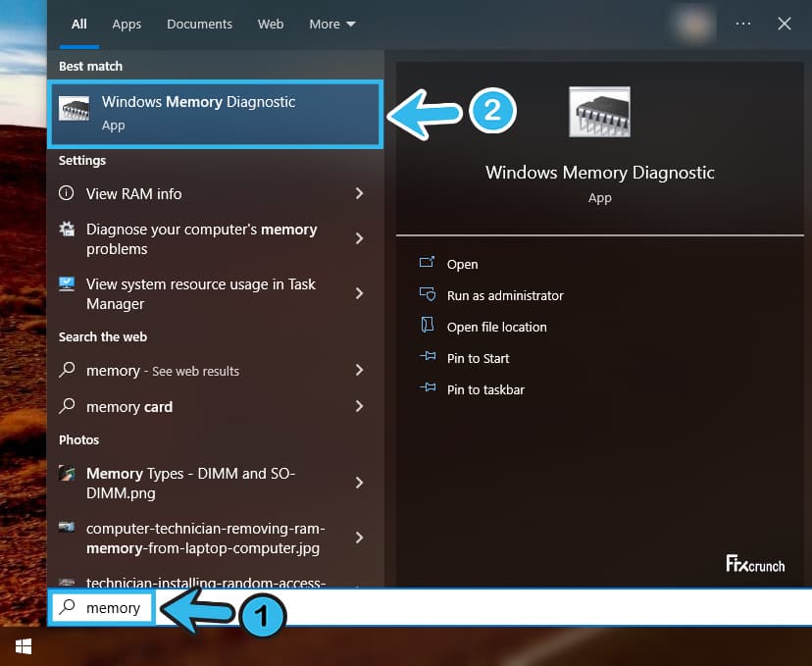The width and height of the screenshot is (812, 666).
Task: Expand chevron for computer-technician-removing-ram jpg
Action: coord(359,538)
